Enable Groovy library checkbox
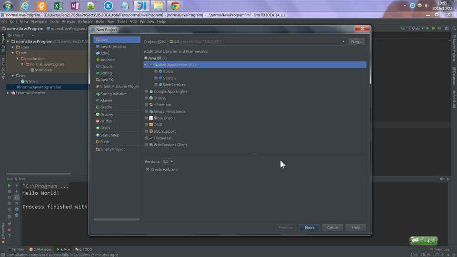Viewport: 457px width, 257px height. pyautogui.click(x=146, y=98)
